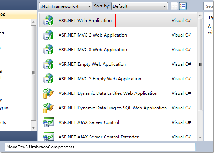Select ASP.NET Web Application template
The height and width of the screenshot is (153, 214).
(118, 21)
